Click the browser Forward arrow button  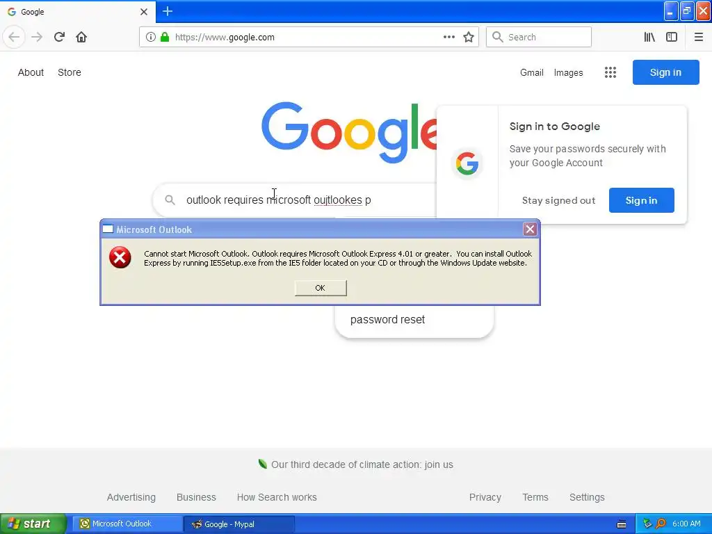tap(37, 37)
